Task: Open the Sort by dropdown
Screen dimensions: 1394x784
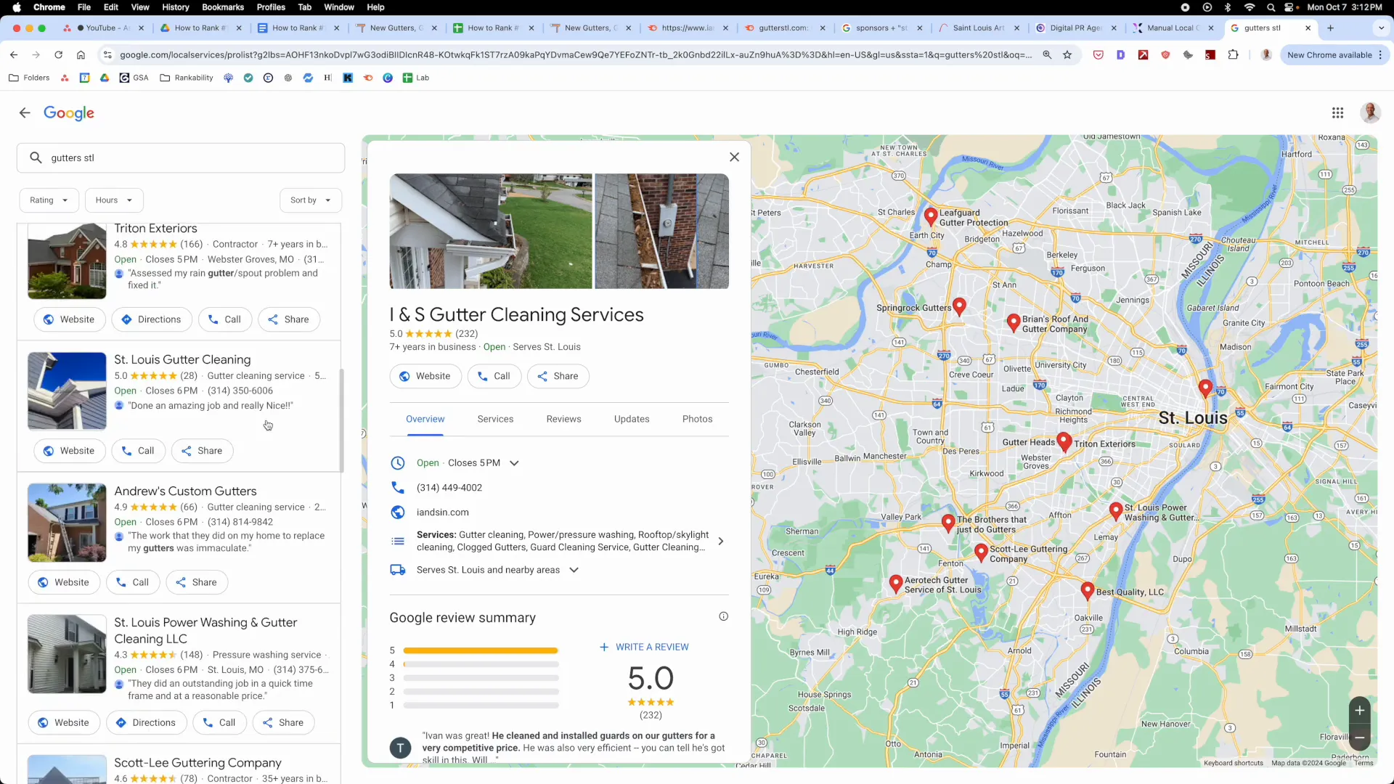Action: [x=310, y=200]
